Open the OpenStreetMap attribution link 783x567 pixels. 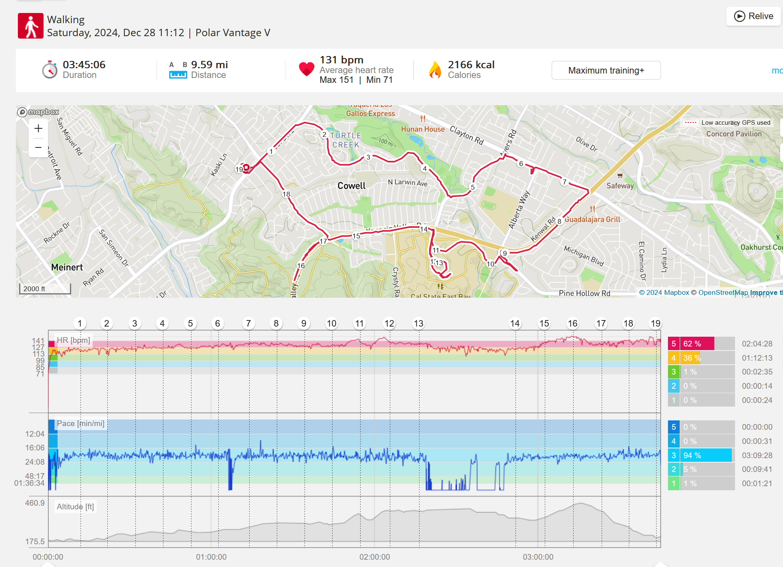click(723, 292)
